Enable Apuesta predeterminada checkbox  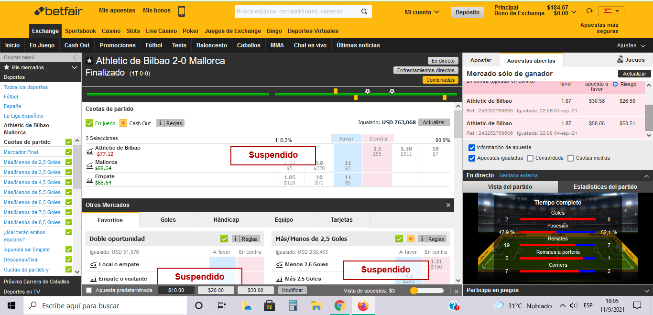pos(89,290)
